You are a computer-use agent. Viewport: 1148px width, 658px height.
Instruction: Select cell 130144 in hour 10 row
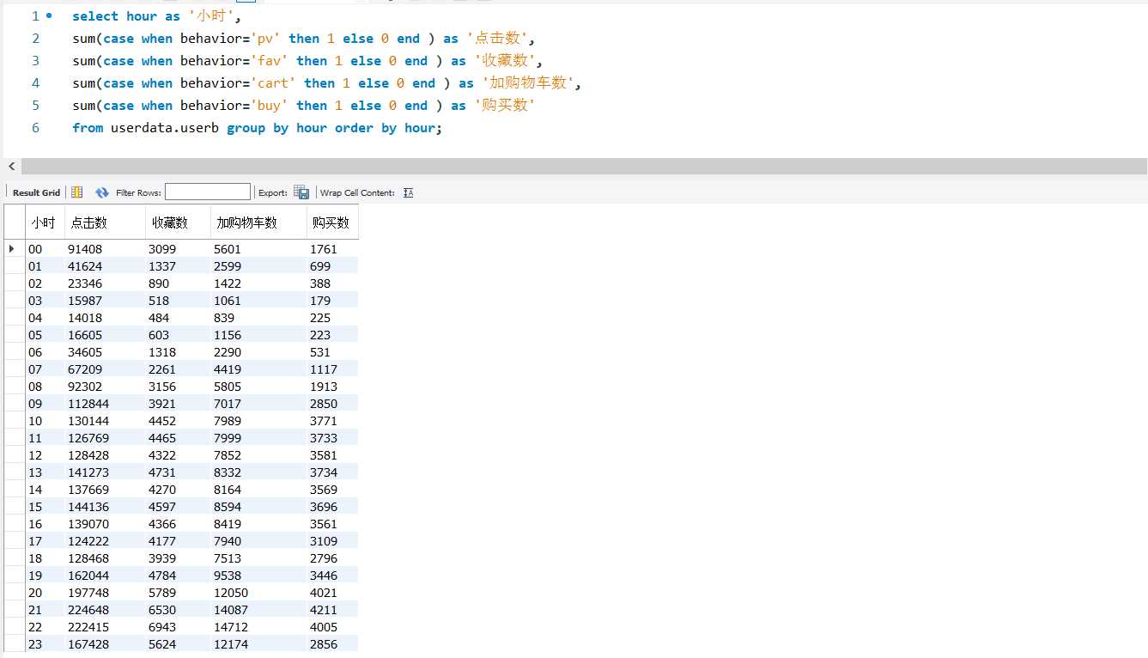coord(105,421)
